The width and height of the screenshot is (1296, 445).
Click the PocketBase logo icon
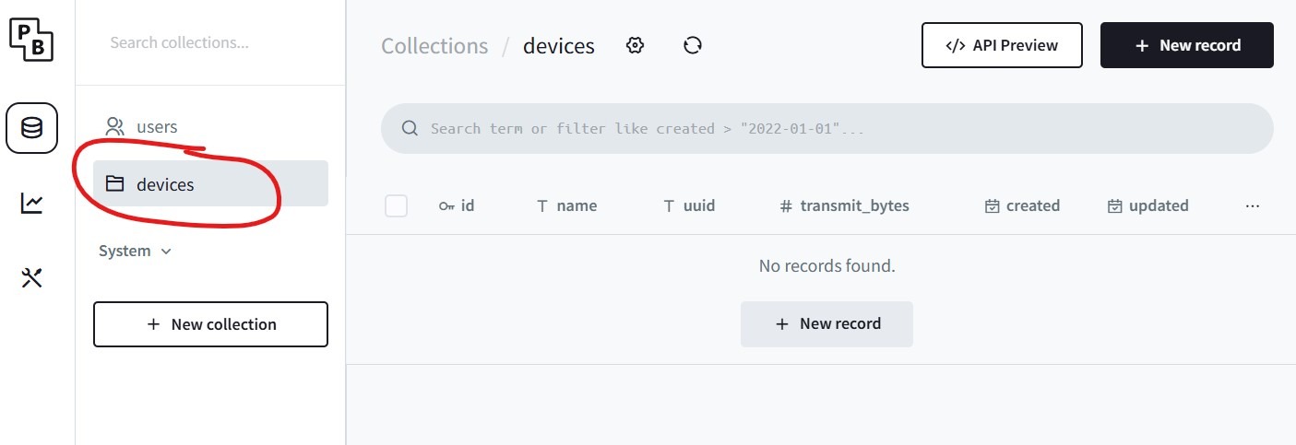click(32, 40)
